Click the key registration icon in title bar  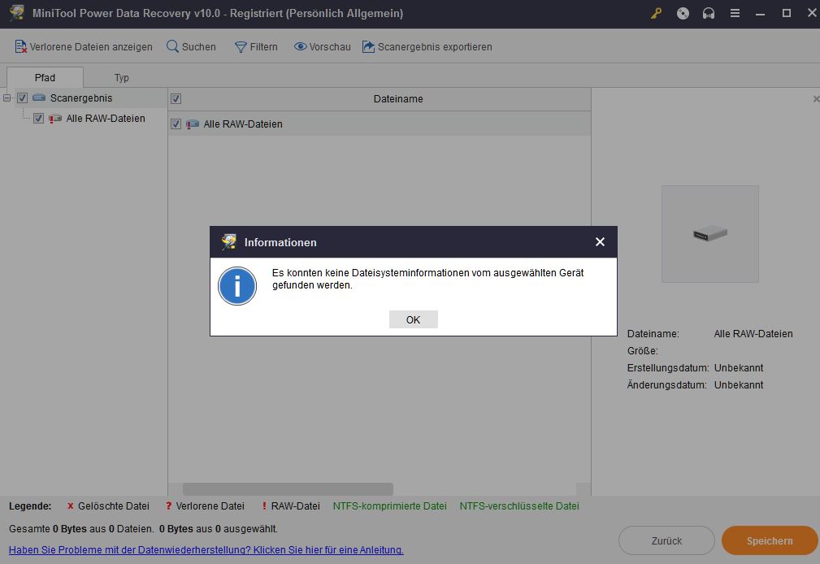(657, 13)
